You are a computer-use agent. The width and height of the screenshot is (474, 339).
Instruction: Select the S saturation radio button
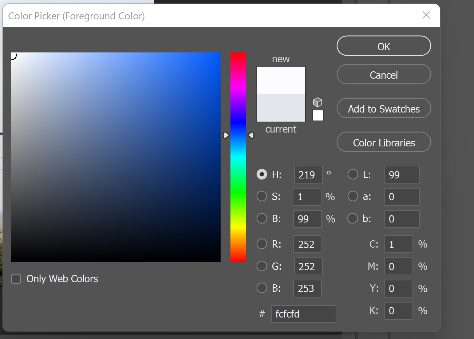[262, 197]
